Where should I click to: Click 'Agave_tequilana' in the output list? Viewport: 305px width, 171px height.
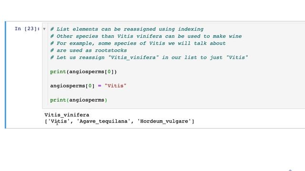click(x=103, y=122)
